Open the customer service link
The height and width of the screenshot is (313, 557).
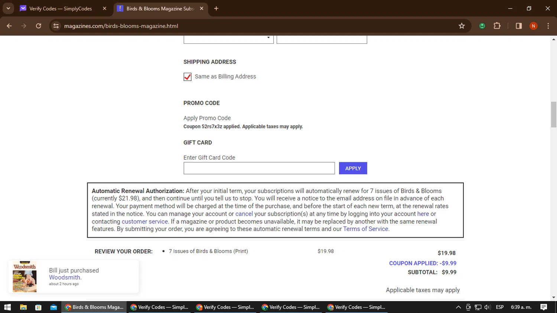coord(145,221)
